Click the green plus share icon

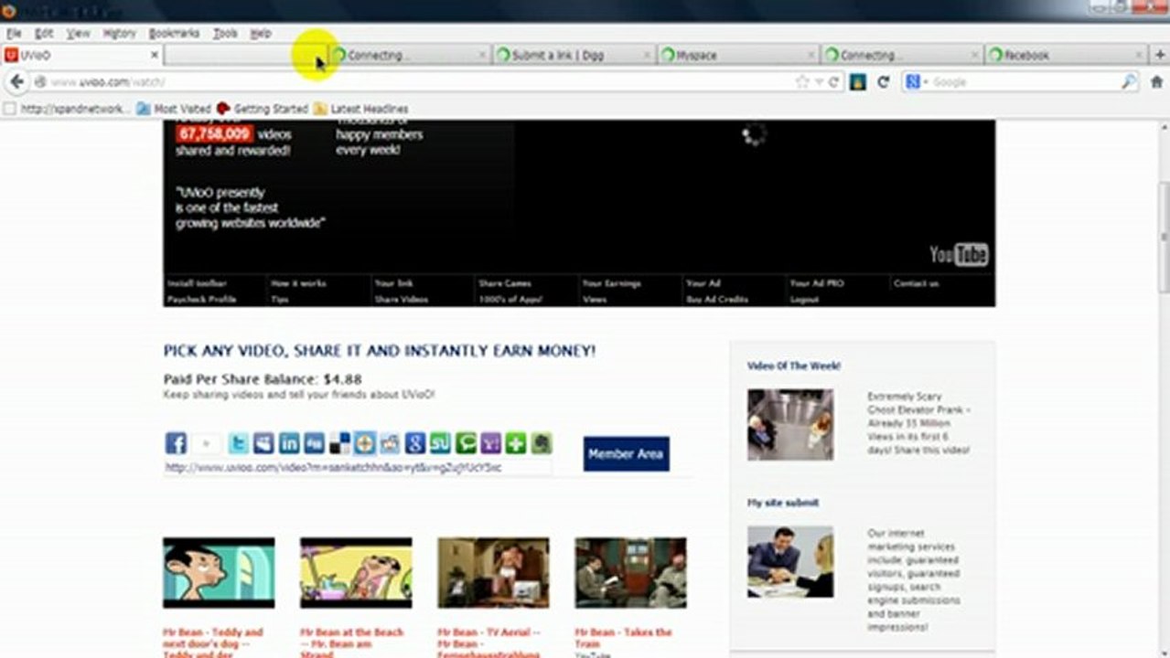point(516,443)
